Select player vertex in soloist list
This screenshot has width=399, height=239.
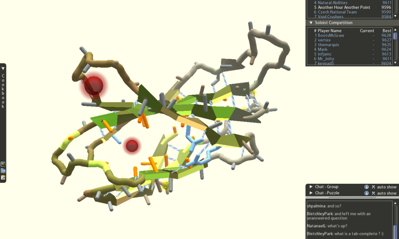point(324,40)
